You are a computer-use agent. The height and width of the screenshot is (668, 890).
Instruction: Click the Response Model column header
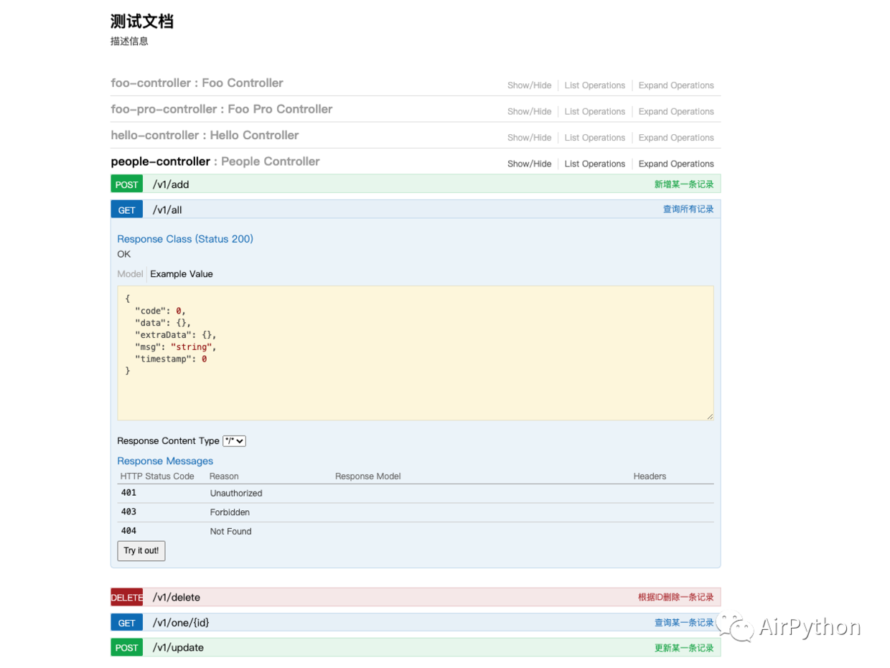[367, 476]
